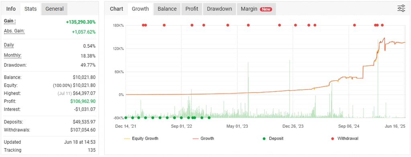Click the Jun 16, '25 date label
The width and height of the screenshot is (411, 157).
click(x=395, y=126)
